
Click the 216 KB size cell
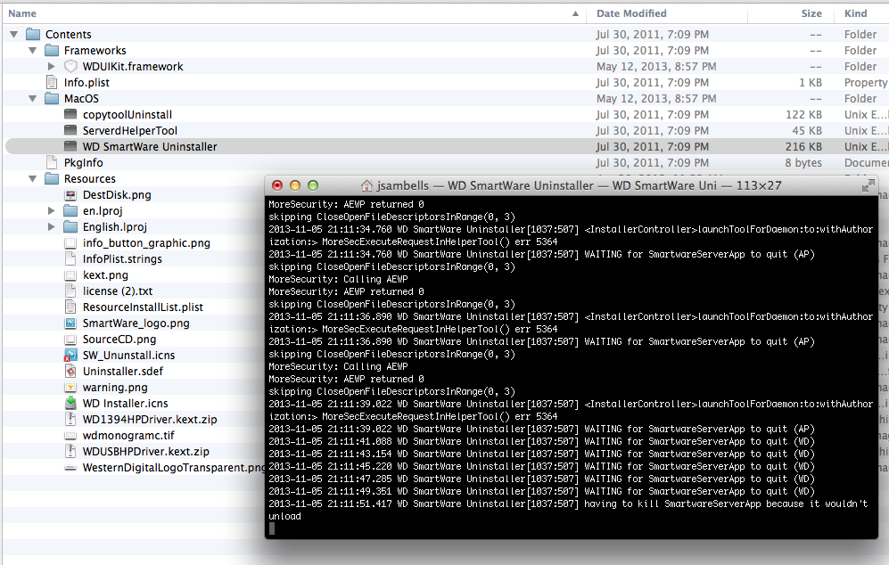pos(803,146)
